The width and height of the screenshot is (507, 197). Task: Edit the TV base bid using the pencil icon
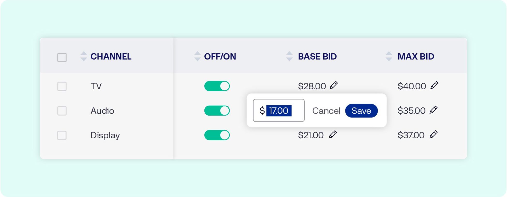(x=334, y=86)
